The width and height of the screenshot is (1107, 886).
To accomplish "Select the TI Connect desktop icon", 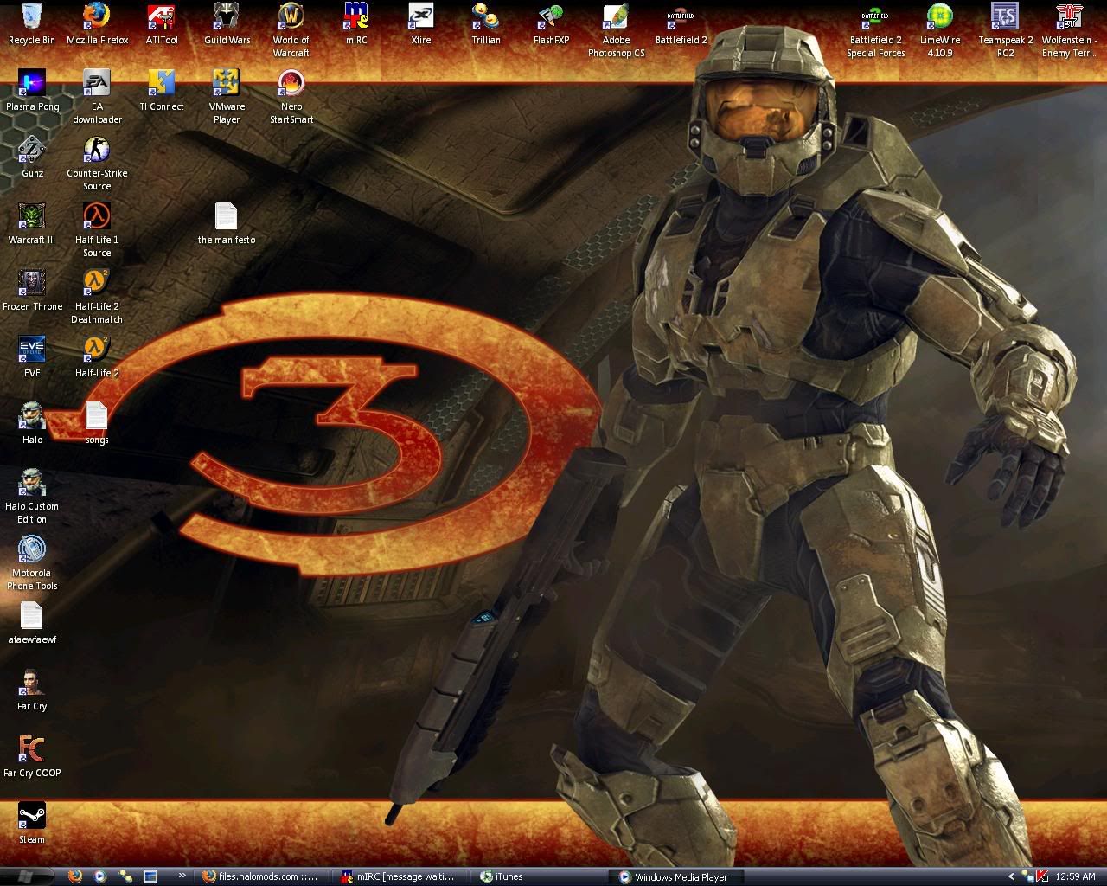I will tap(162, 90).
